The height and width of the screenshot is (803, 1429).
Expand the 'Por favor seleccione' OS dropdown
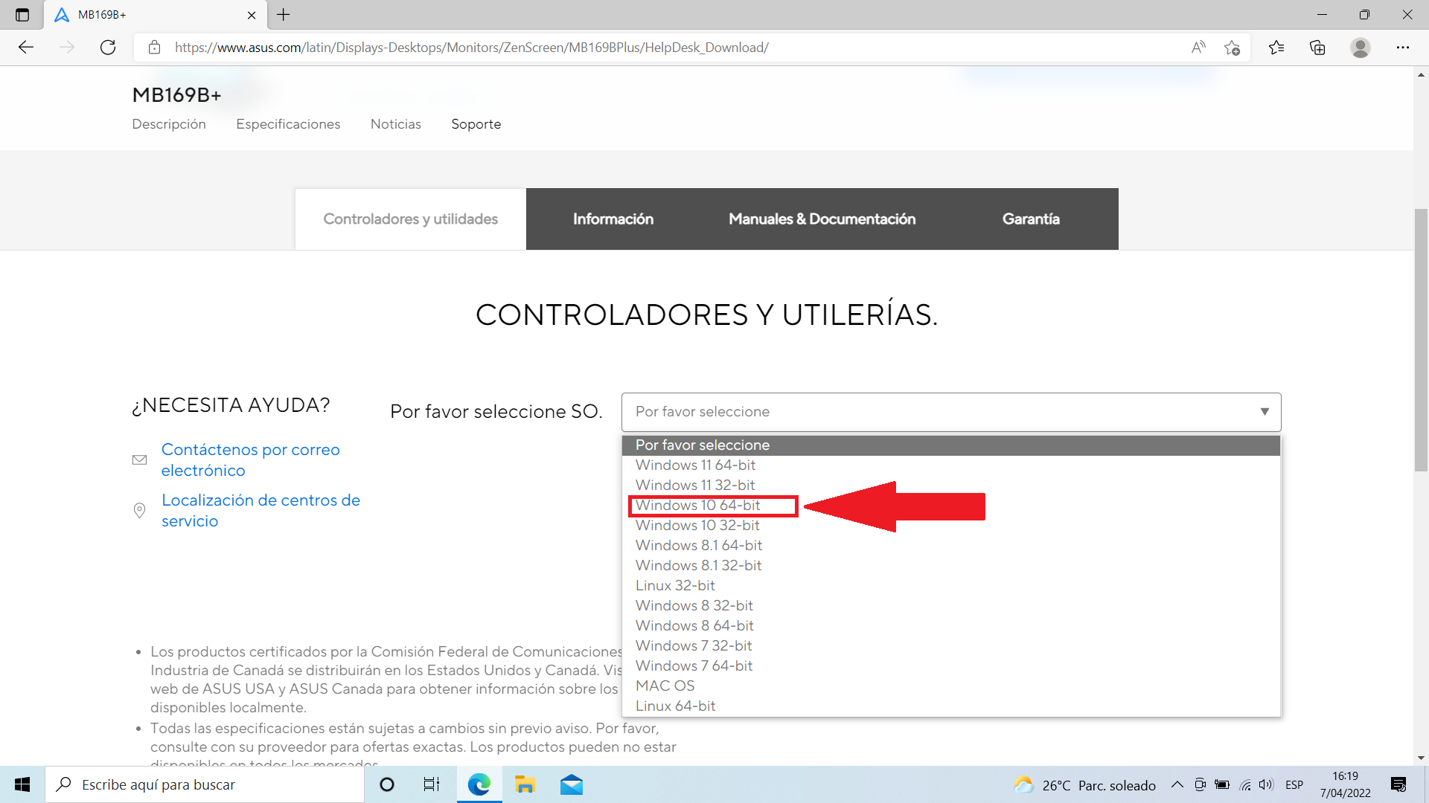(950, 412)
